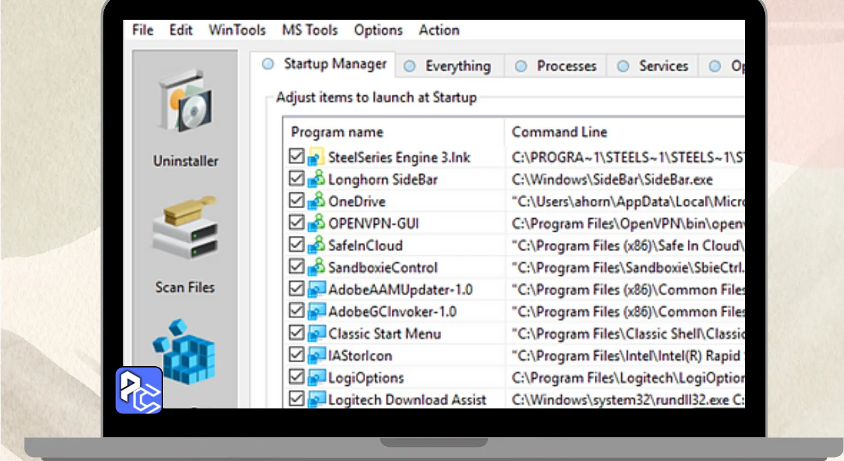Click the IAStorIcon entry icon

316,356
